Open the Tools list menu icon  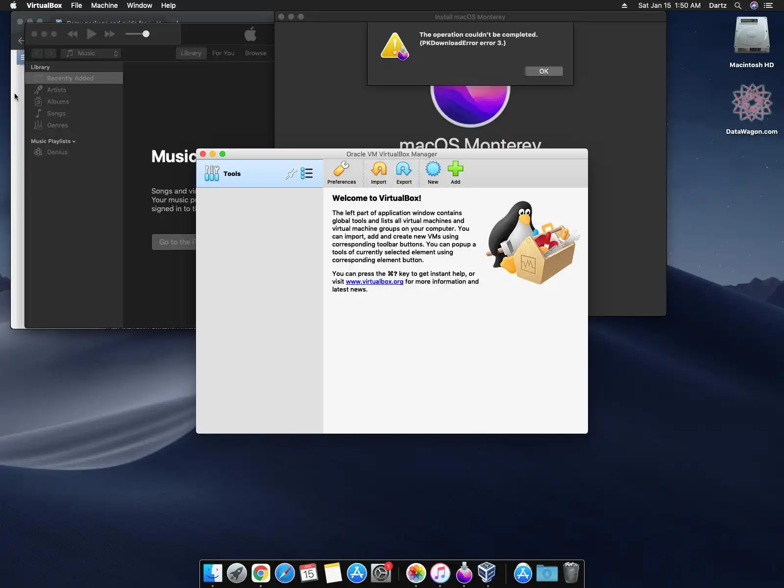coord(307,173)
